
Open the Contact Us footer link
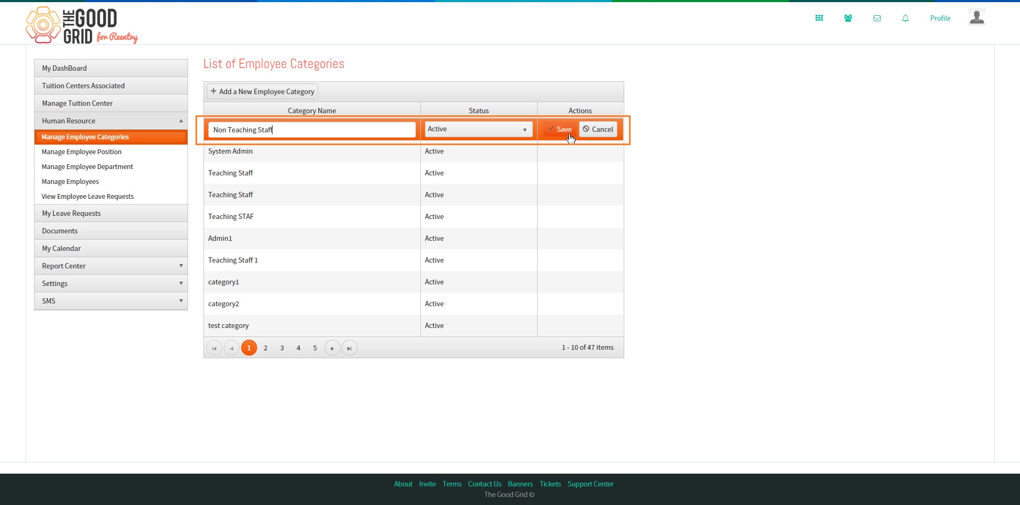[484, 484]
